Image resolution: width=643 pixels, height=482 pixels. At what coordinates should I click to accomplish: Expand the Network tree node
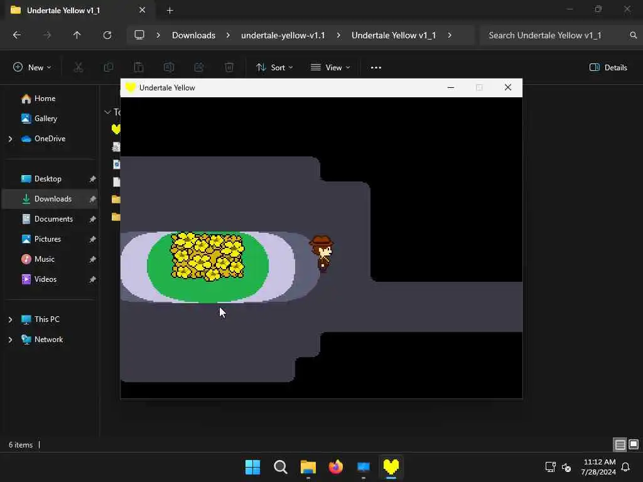pos(10,340)
